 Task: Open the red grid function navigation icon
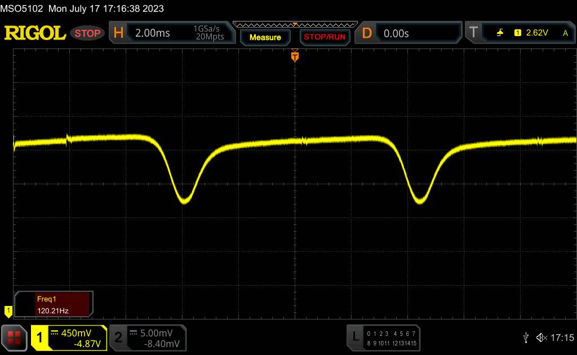click(x=14, y=337)
